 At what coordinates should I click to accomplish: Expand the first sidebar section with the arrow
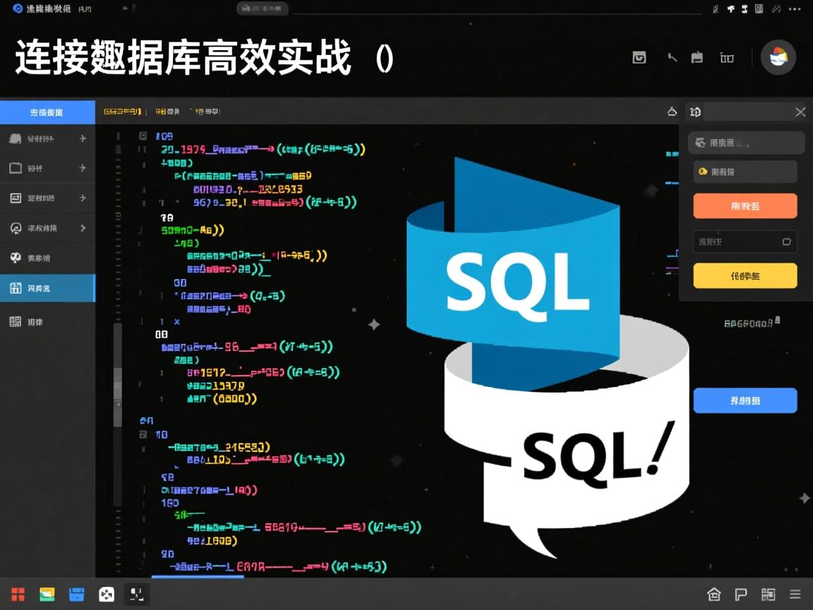click(84, 139)
